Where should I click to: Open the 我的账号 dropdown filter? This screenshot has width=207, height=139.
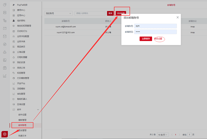pos(58,13)
